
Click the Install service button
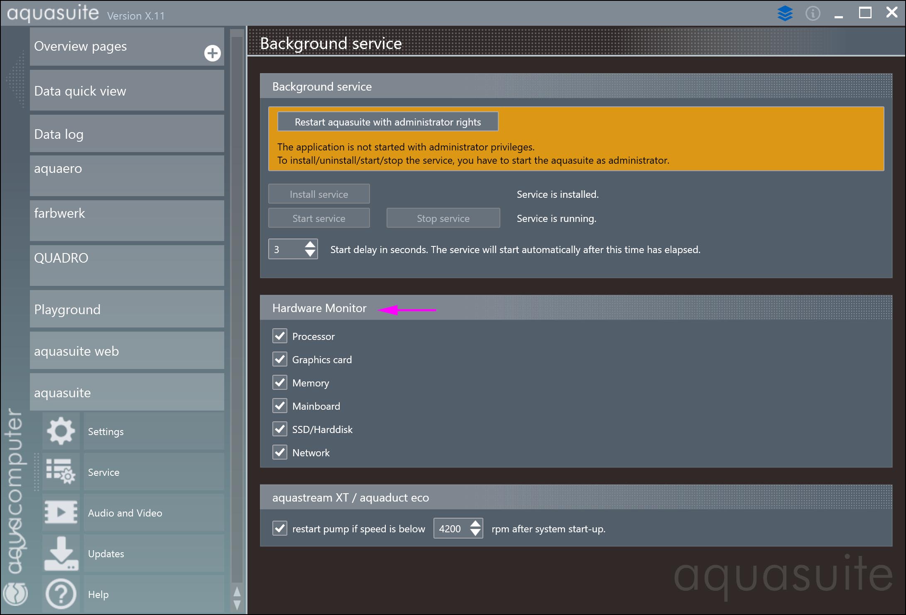click(319, 194)
